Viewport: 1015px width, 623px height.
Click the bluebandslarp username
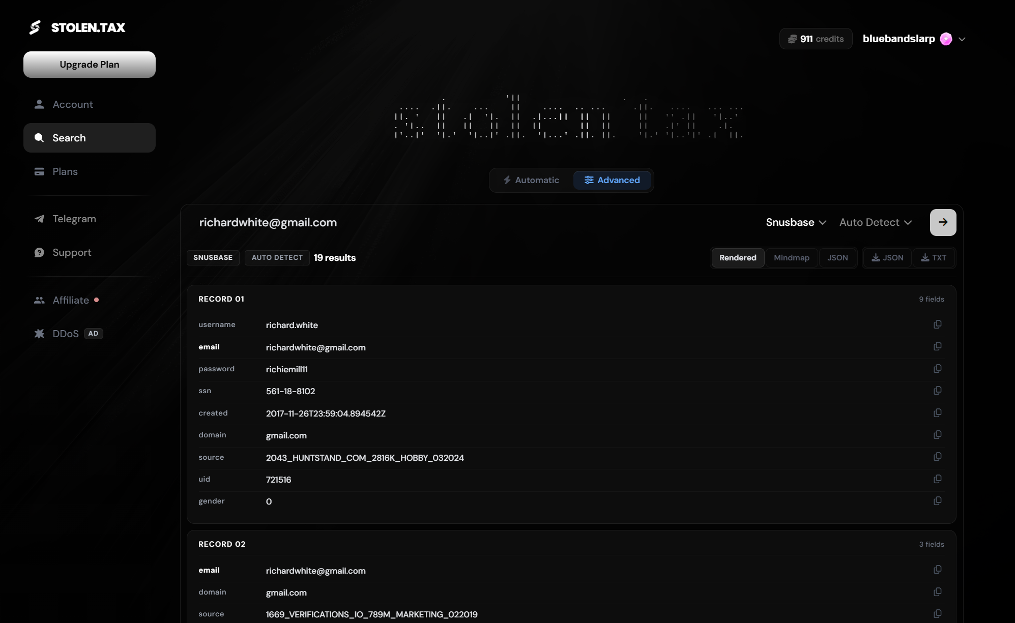click(898, 39)
